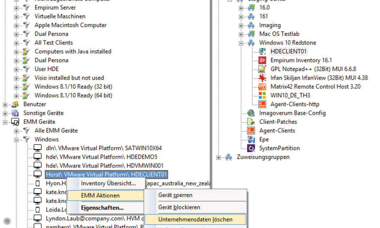This screenshot has width=380, height=228.
Task: Expand the Benutzer tree node
Action: tap(5, 104)
